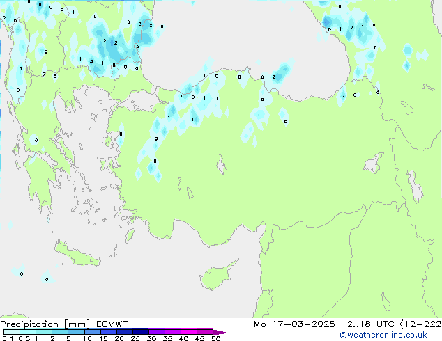Select the 0.5–1 mm legend color box

(28, 332)
